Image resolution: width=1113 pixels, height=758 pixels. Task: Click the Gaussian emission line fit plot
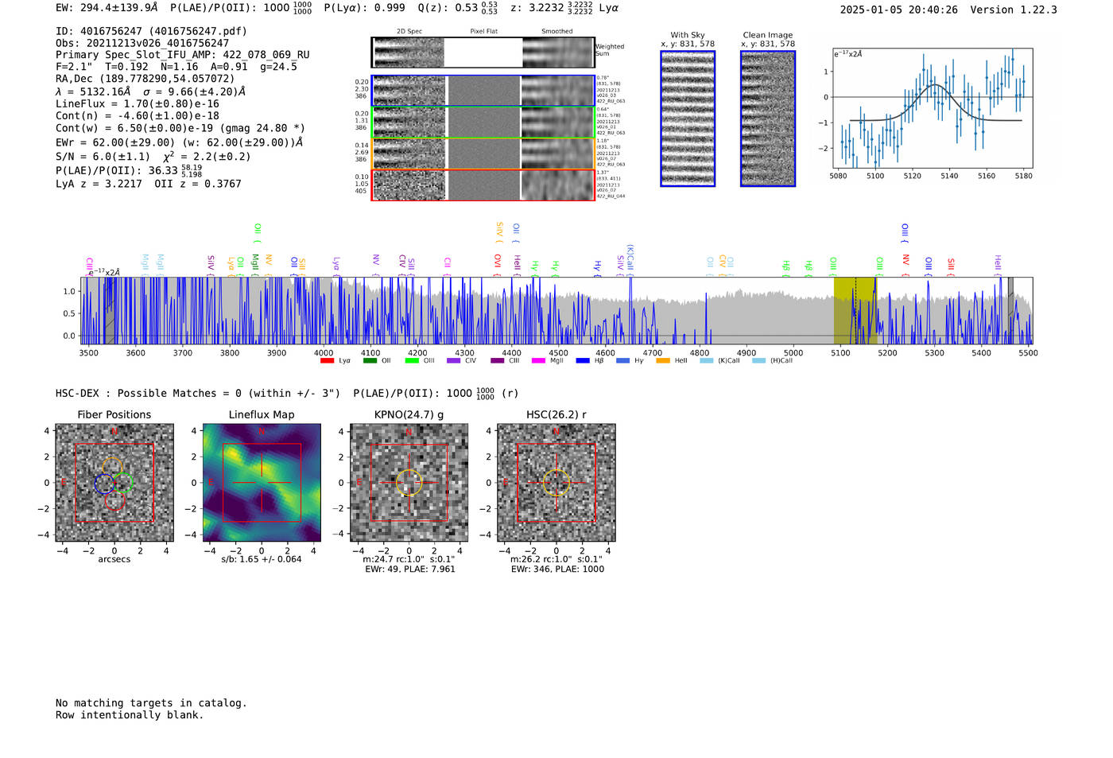(931, 108)
